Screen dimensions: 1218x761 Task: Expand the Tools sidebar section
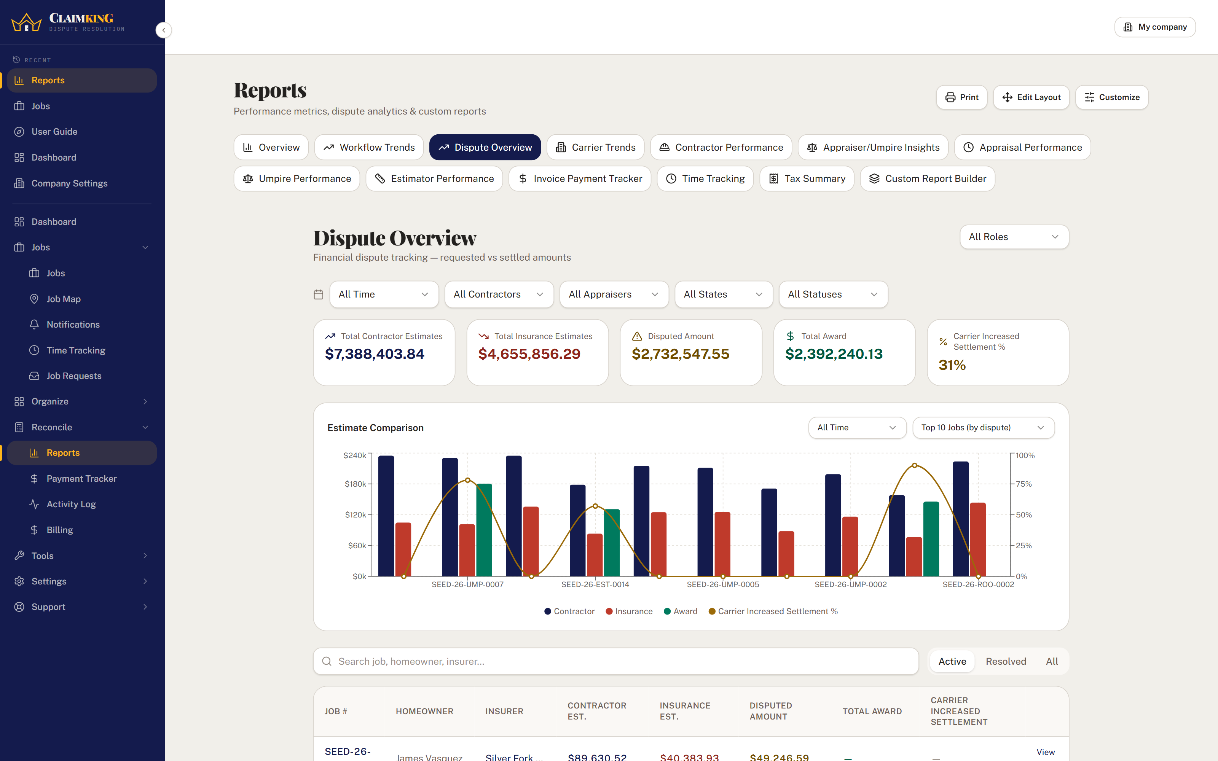tap(82, 556)
